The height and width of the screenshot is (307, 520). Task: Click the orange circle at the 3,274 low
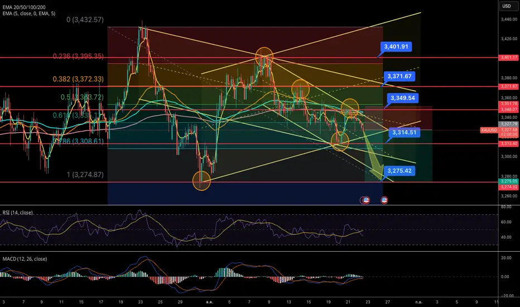[x=201, y=181]
